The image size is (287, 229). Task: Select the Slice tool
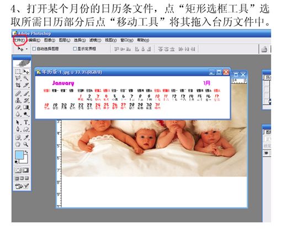click(x=26, y=85)
